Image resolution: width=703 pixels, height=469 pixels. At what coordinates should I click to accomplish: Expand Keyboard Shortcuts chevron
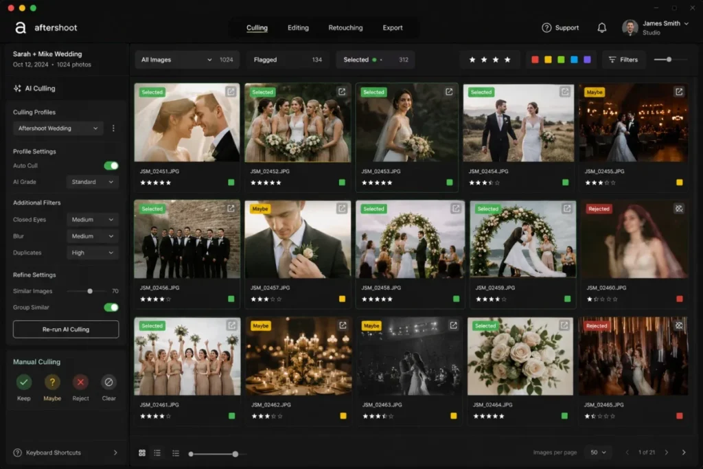pyautogui.click(x=115, y=453)
